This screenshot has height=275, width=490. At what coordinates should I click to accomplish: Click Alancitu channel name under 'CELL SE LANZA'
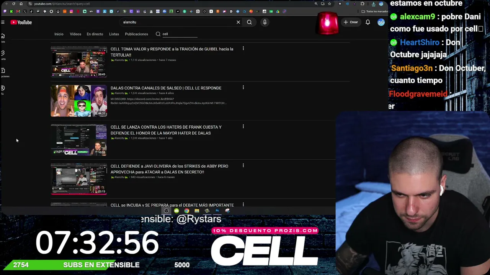click(119, 138)
